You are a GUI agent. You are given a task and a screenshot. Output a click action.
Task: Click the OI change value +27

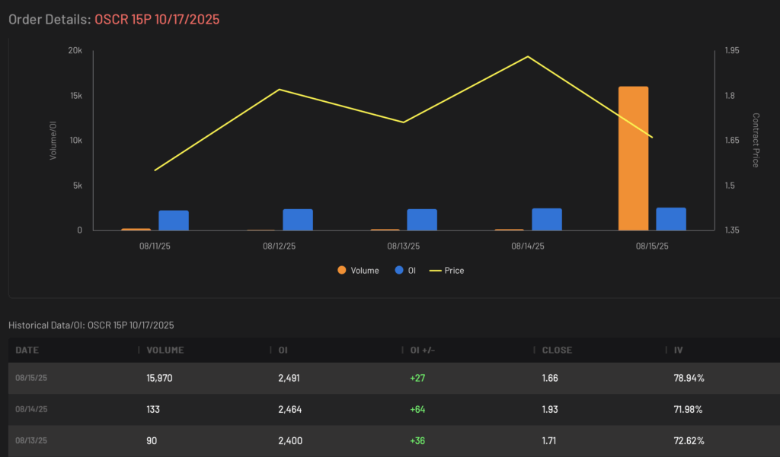(417, 378)
